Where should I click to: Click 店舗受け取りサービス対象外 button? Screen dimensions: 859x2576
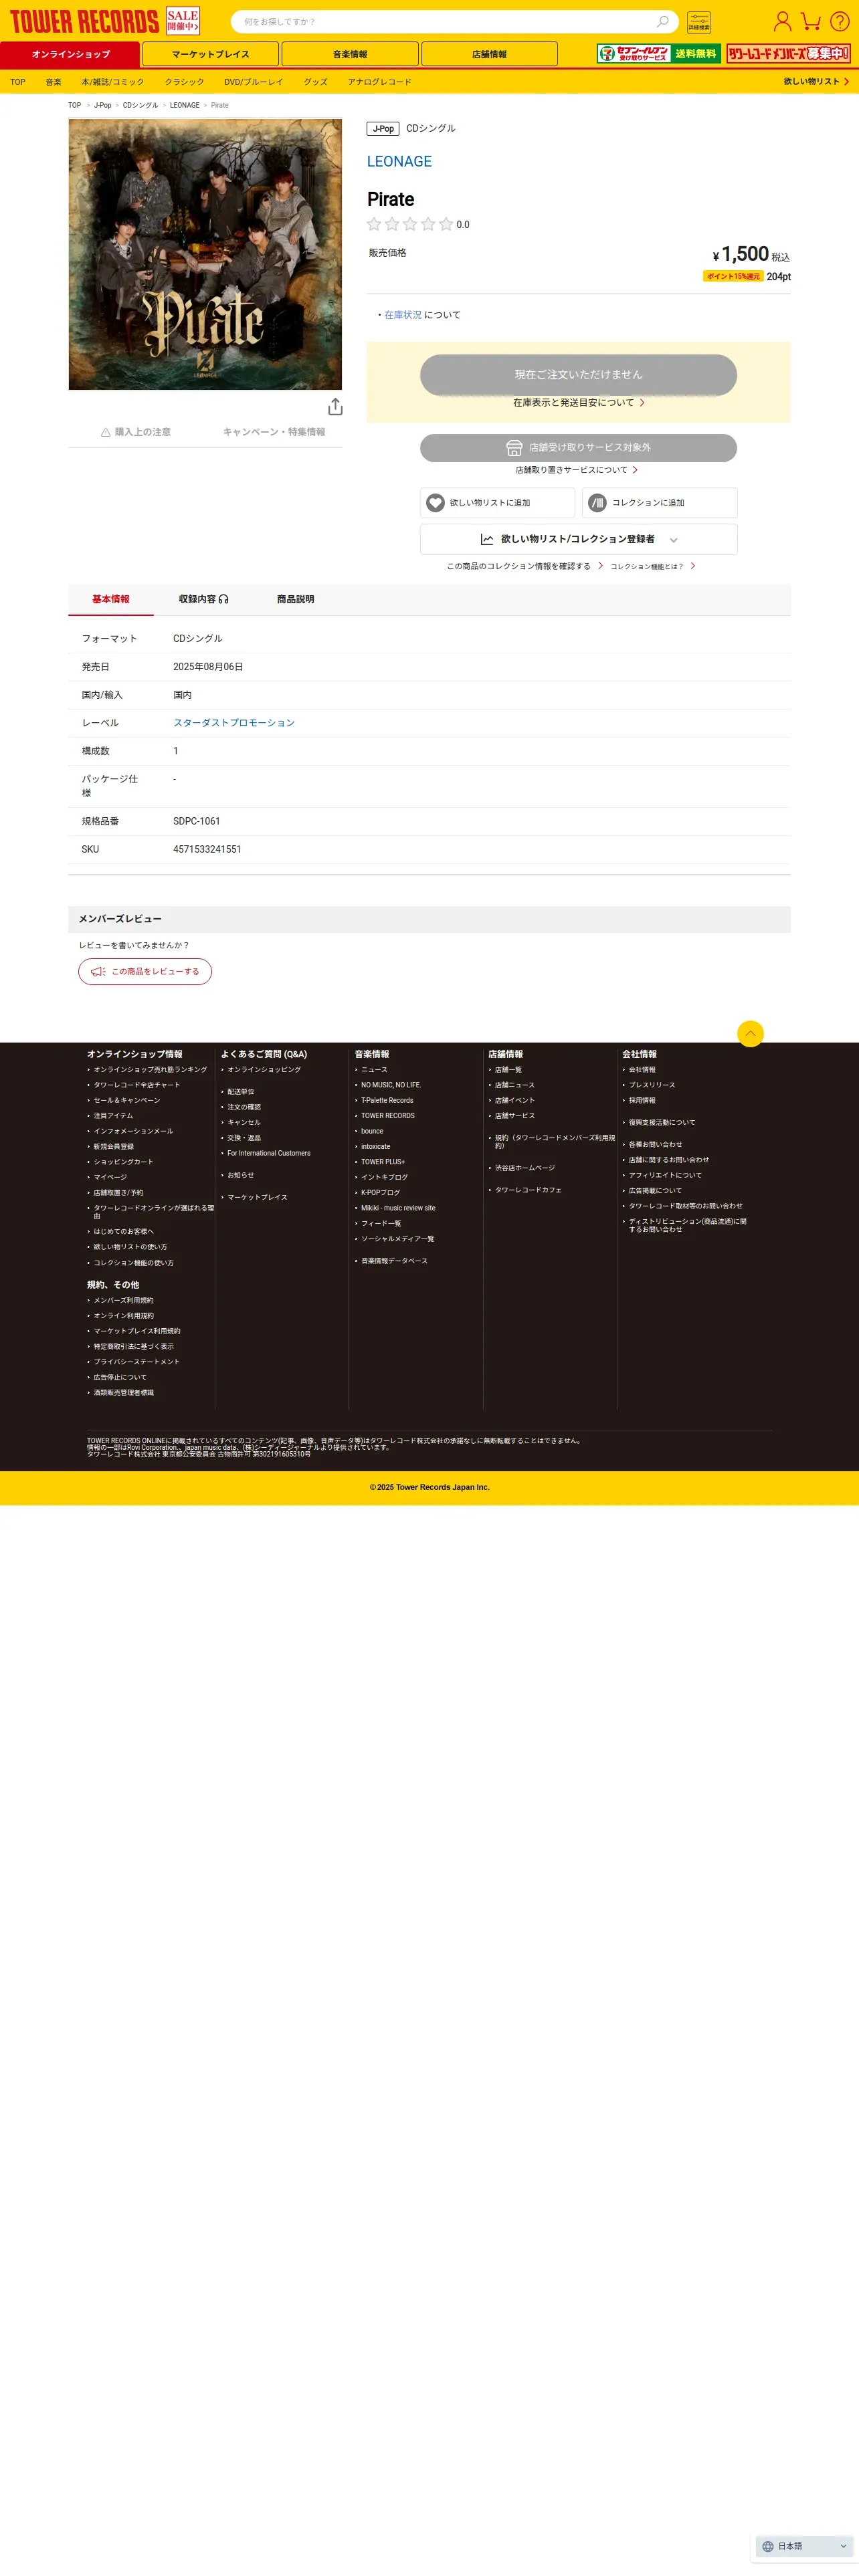tap(578, 448)
